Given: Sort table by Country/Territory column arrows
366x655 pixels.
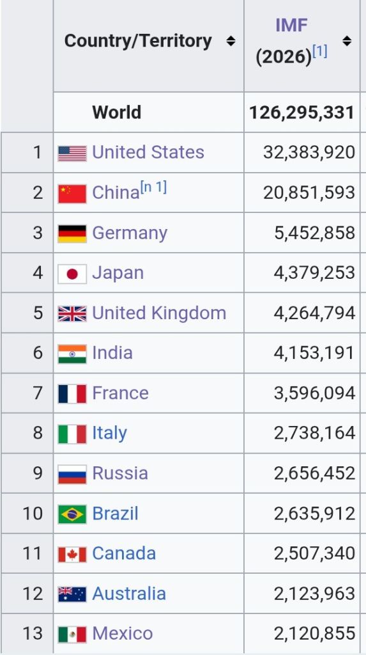Looking at the screenshot, I should tap(231, 41).
